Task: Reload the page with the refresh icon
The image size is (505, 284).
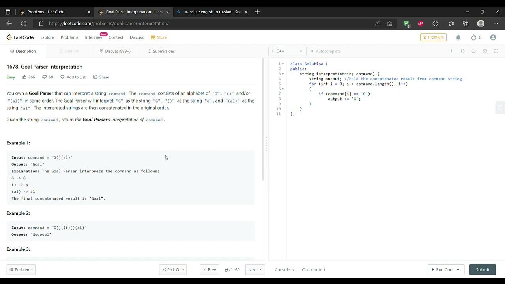Action: point(24,23)
